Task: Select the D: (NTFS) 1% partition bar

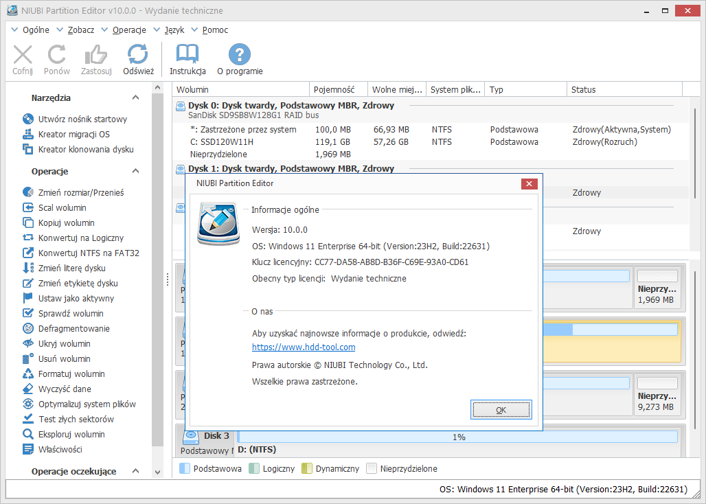Action: pyautogui.click(x=457, y=437)
